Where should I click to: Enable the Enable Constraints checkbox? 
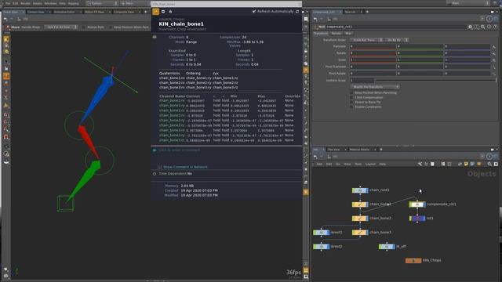(351, 107)
